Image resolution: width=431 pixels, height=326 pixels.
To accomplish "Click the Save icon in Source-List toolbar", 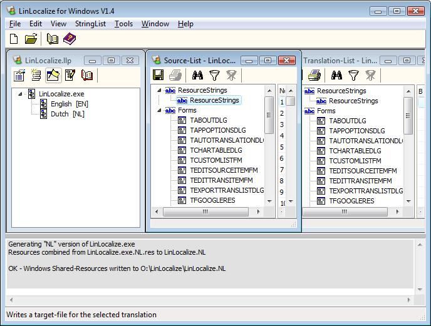I will 158,76.
